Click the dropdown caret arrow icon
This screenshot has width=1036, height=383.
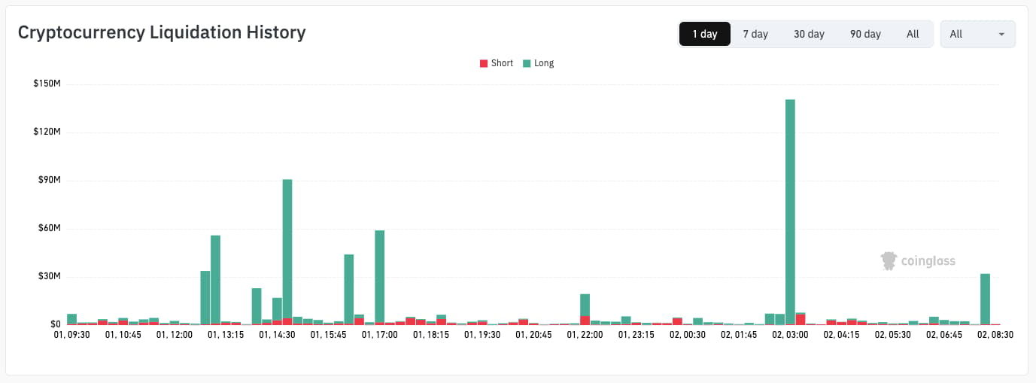click(x=1001, y=35)
